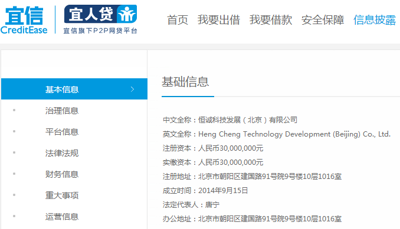Go to 法律法规 section

coord(62,153)
